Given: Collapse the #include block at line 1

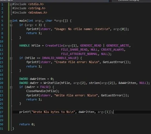Looking at the screenshot, I should (x=11, y=4).
